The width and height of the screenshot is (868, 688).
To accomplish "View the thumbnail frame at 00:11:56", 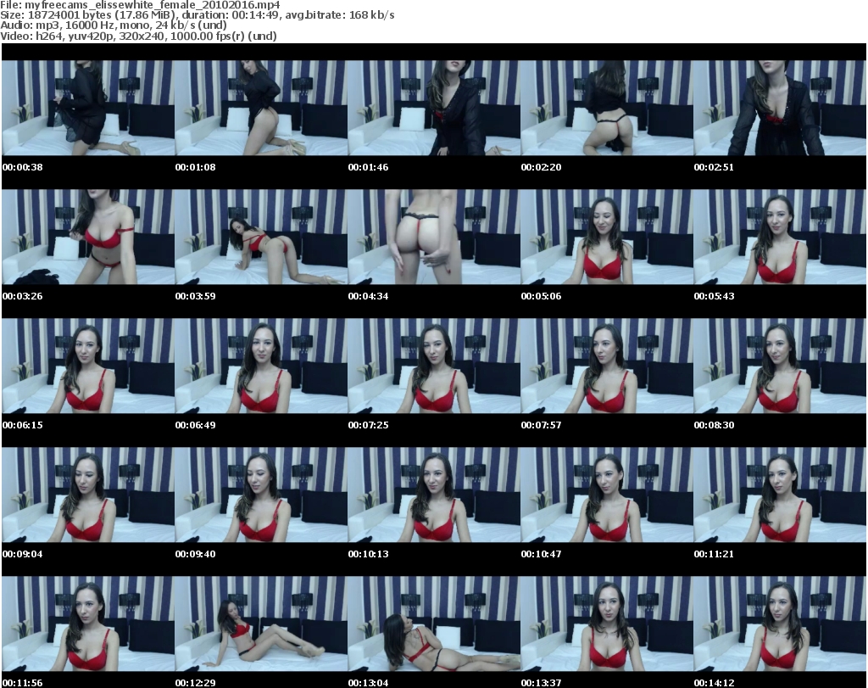I will click(x=88, y=624).
